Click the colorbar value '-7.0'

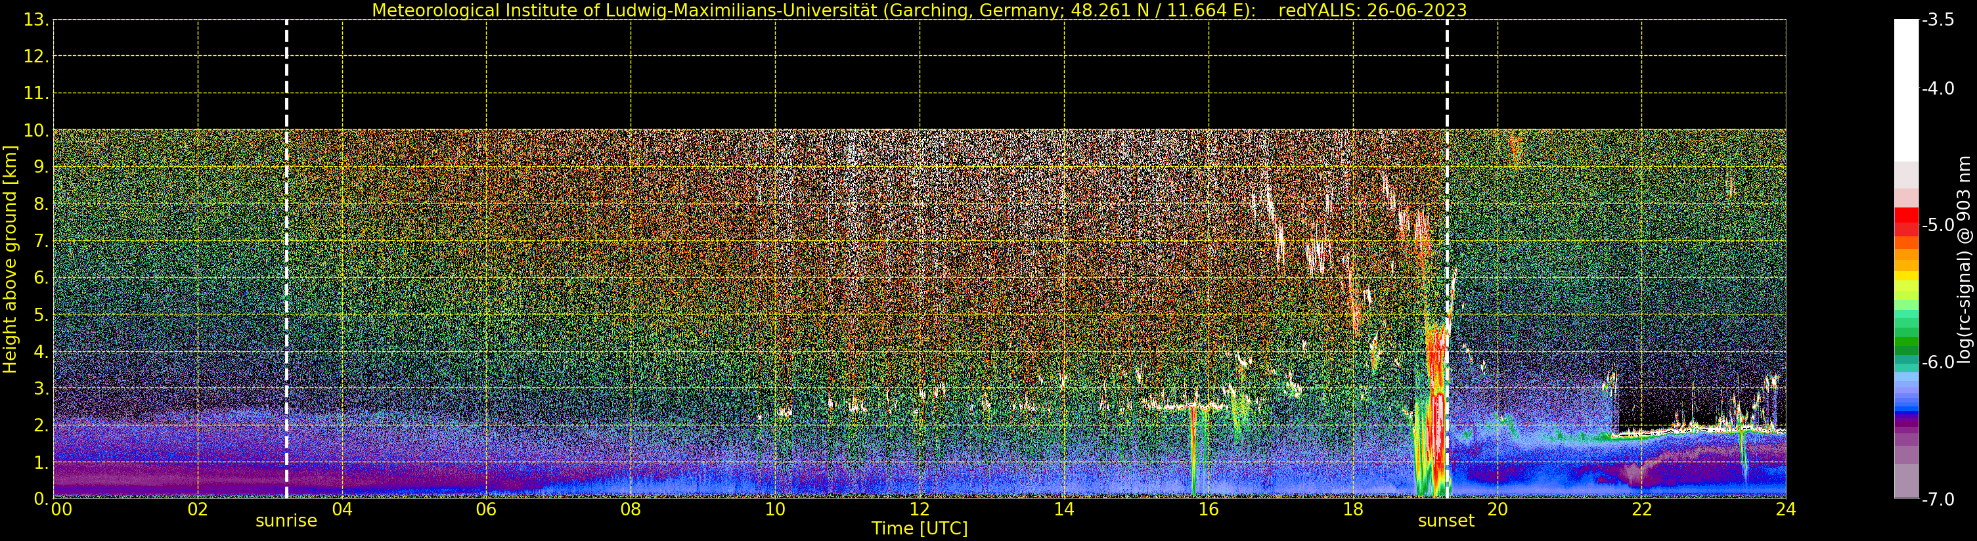point(1938,499)
